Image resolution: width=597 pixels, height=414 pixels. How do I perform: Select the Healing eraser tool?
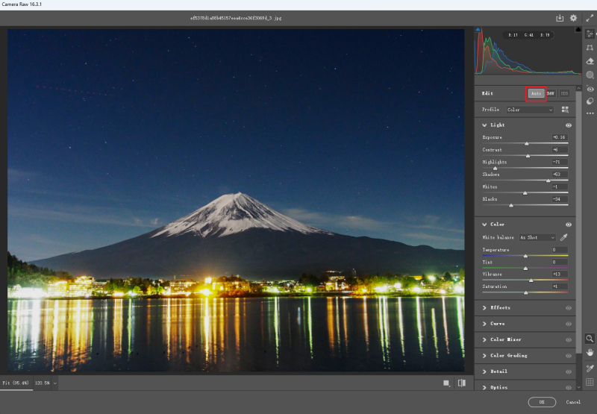pos(590,61)
